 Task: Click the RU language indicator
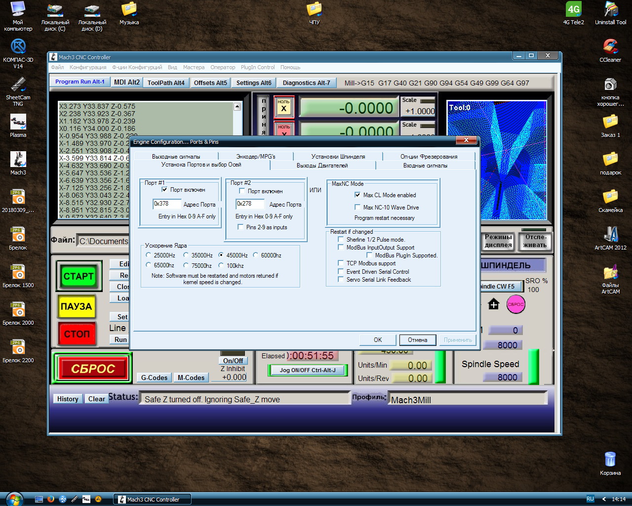[x=590, y=499]
